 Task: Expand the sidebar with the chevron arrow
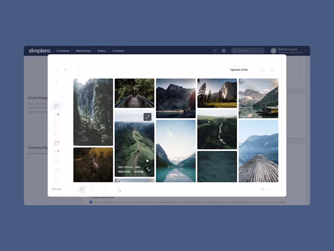click(66, 69)
